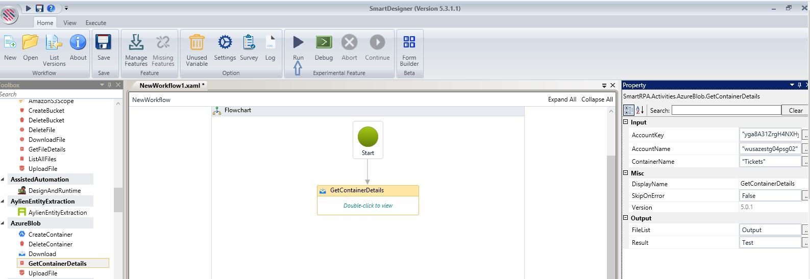Viewport: 810px width, 279px height.
Task: Collapse the AzureBlob toolbox category
Action: 3,223
